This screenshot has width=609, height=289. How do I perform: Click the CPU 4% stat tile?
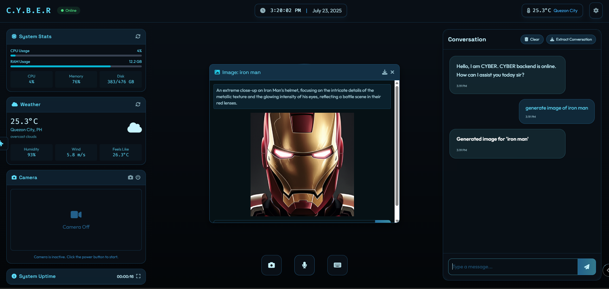[31, 79]
